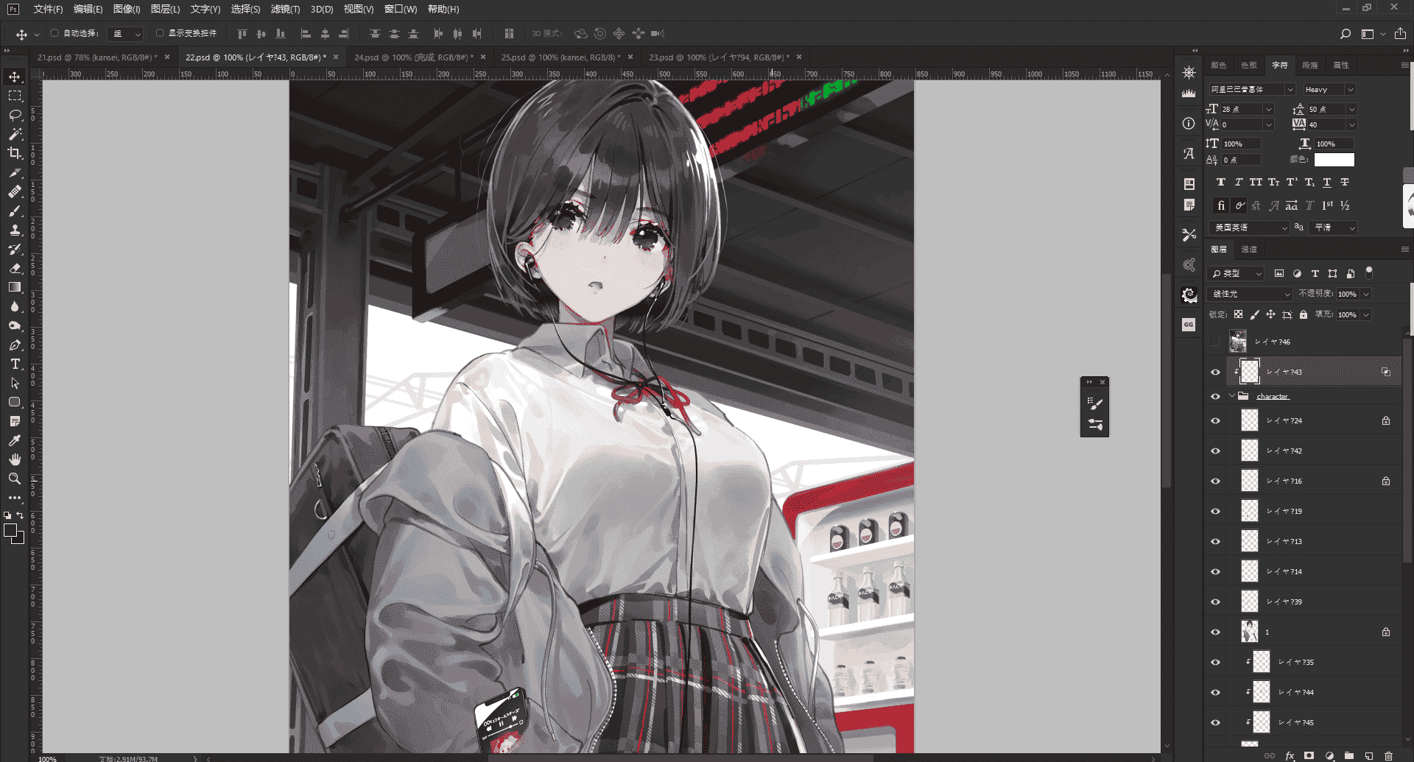The width and height of the screenshot is (1414, 762).
Task: Open the search icon in options bar
Action: [1346, 34]
